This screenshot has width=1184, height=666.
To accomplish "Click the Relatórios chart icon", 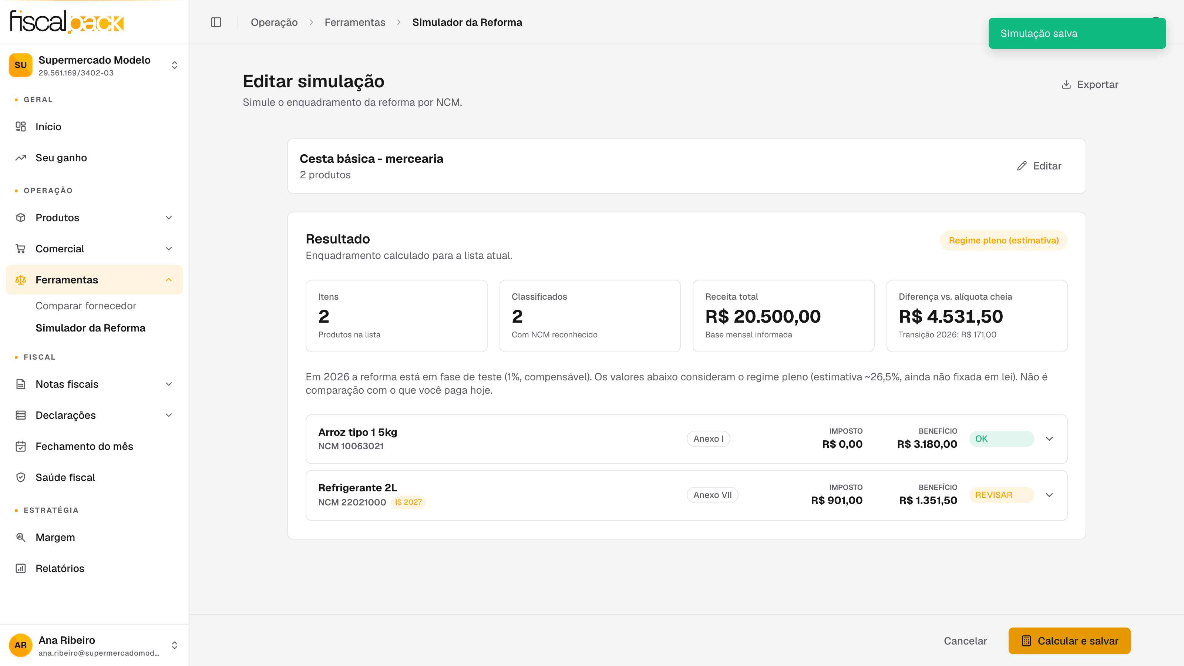I will pos(21,568).
